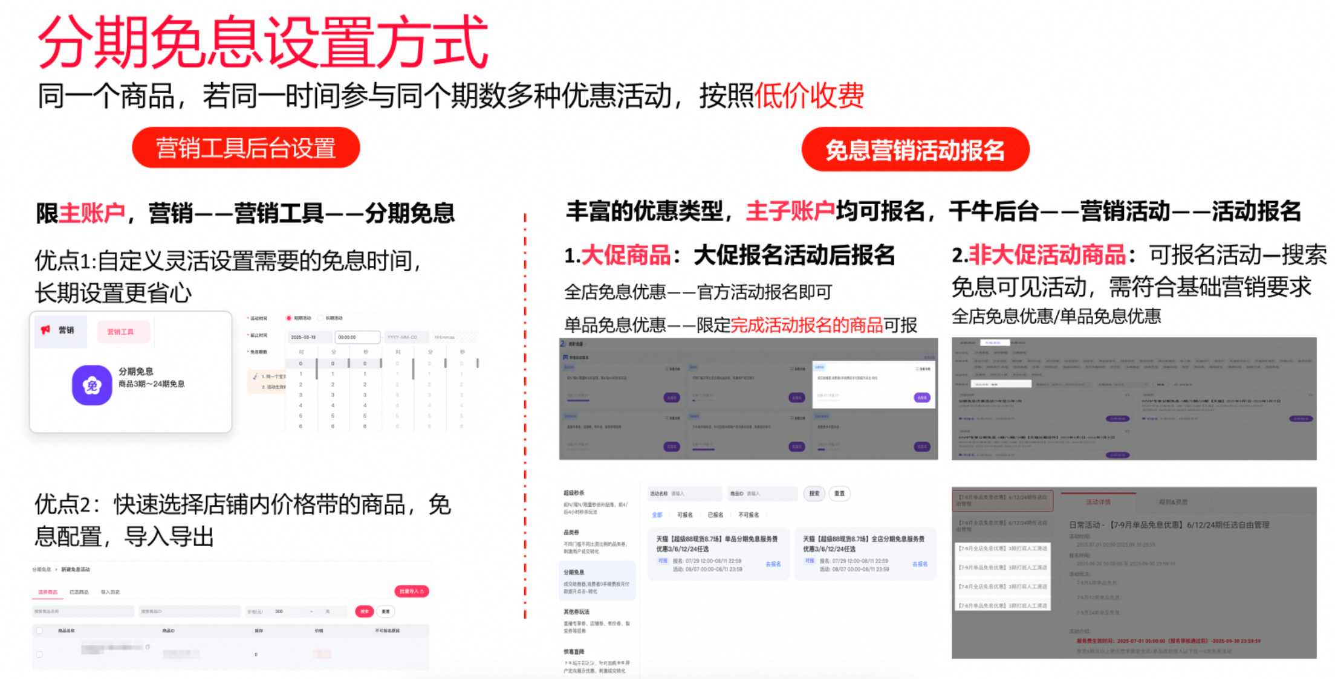
Task: Select 【7-9月全店免息优惠】6/12/24期任选 list item
Action: (x=1002, y=526)
